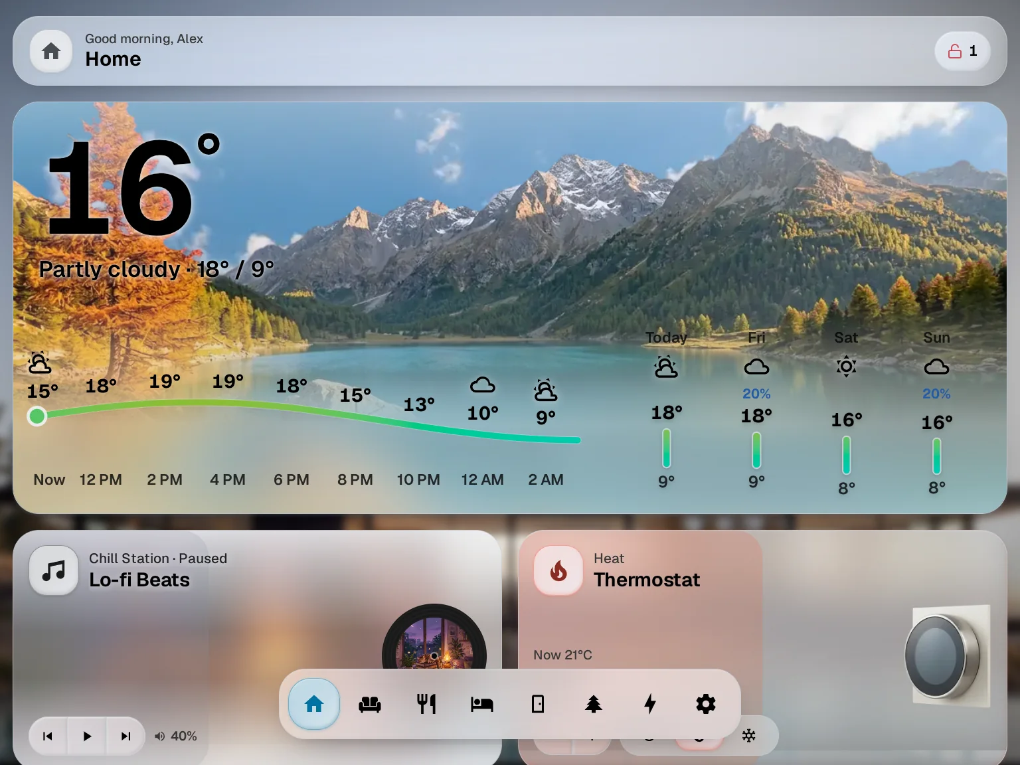1020x765 pixels.
Task: Skip to next track
Action: click(126, 736)
